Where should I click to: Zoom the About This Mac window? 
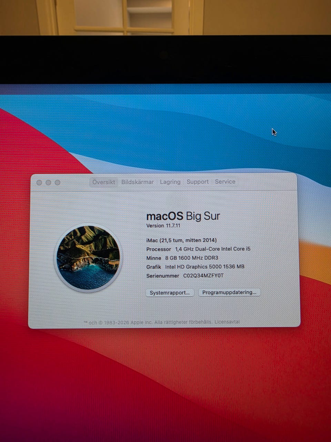[x=58, y=183]
